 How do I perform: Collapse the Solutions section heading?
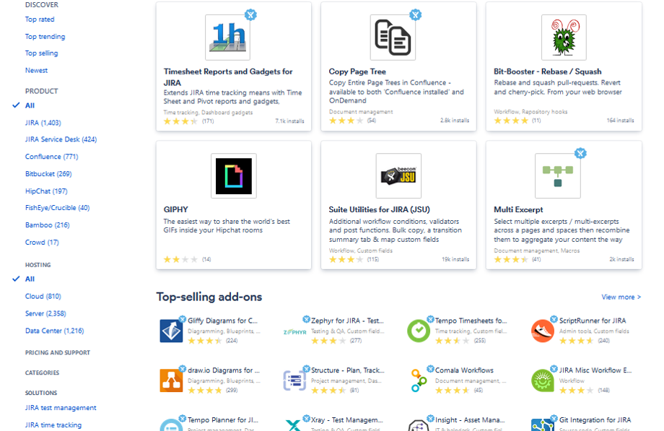coord(41,393)
